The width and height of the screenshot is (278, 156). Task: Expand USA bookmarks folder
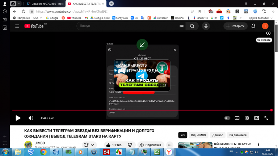[38, 18]
